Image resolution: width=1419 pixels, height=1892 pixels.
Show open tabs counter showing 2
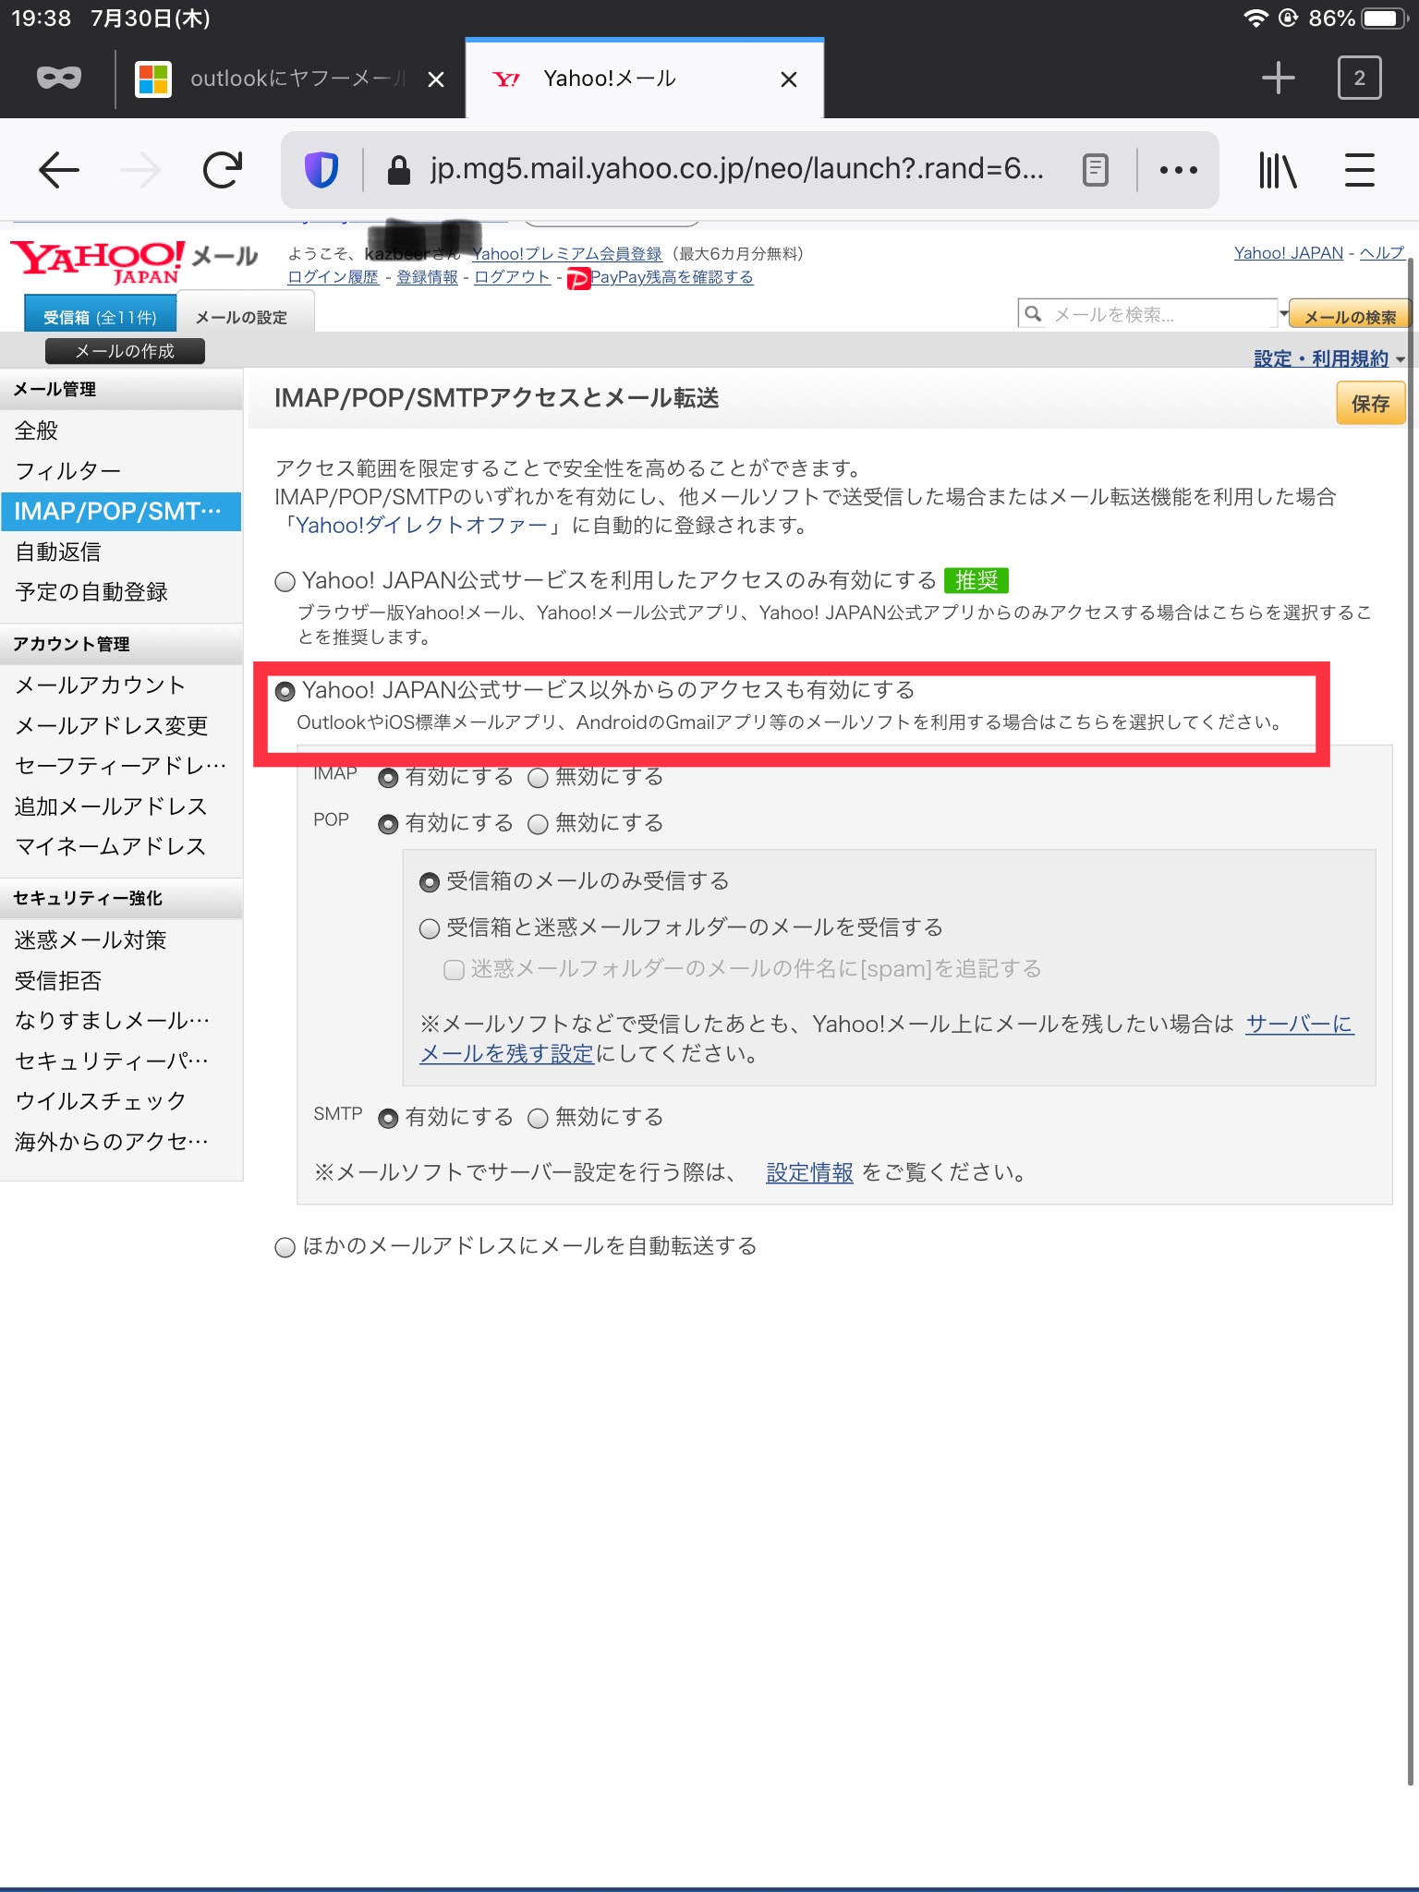pyautogui.click(x=1359, y=78)
